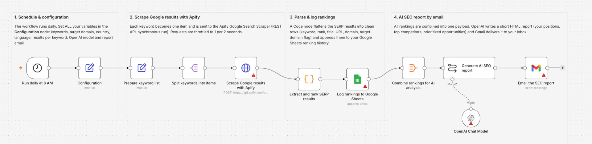Click the label 'Split keywords into items'
The image size is (592, 144).
click(x=194, y=83)
